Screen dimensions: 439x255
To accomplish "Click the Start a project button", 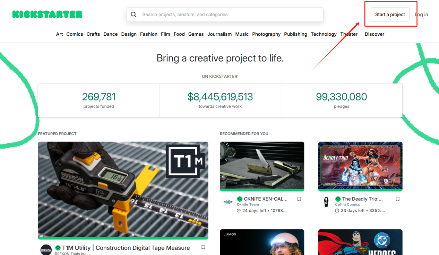I will [390, 15].
